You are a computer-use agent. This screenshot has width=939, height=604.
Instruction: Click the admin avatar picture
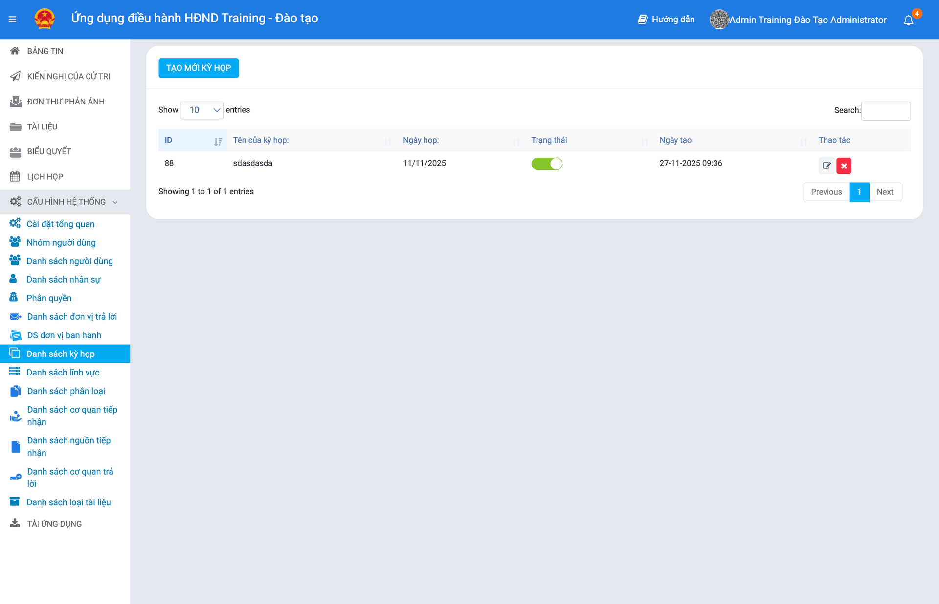[719, 20]
